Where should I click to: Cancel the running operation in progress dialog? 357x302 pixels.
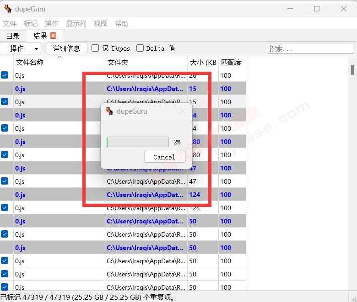(165, 157)
